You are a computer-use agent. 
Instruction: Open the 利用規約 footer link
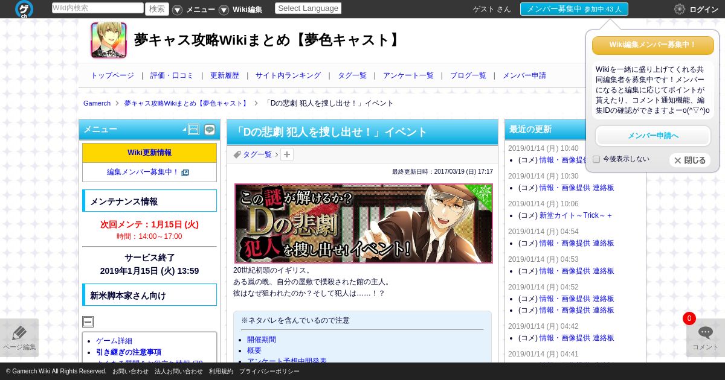pyautogui.click(x=221, y=372)
